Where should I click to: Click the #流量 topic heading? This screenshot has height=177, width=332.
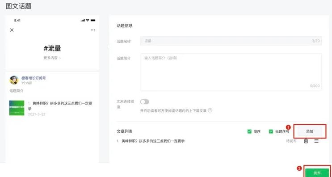coord(52,48)
